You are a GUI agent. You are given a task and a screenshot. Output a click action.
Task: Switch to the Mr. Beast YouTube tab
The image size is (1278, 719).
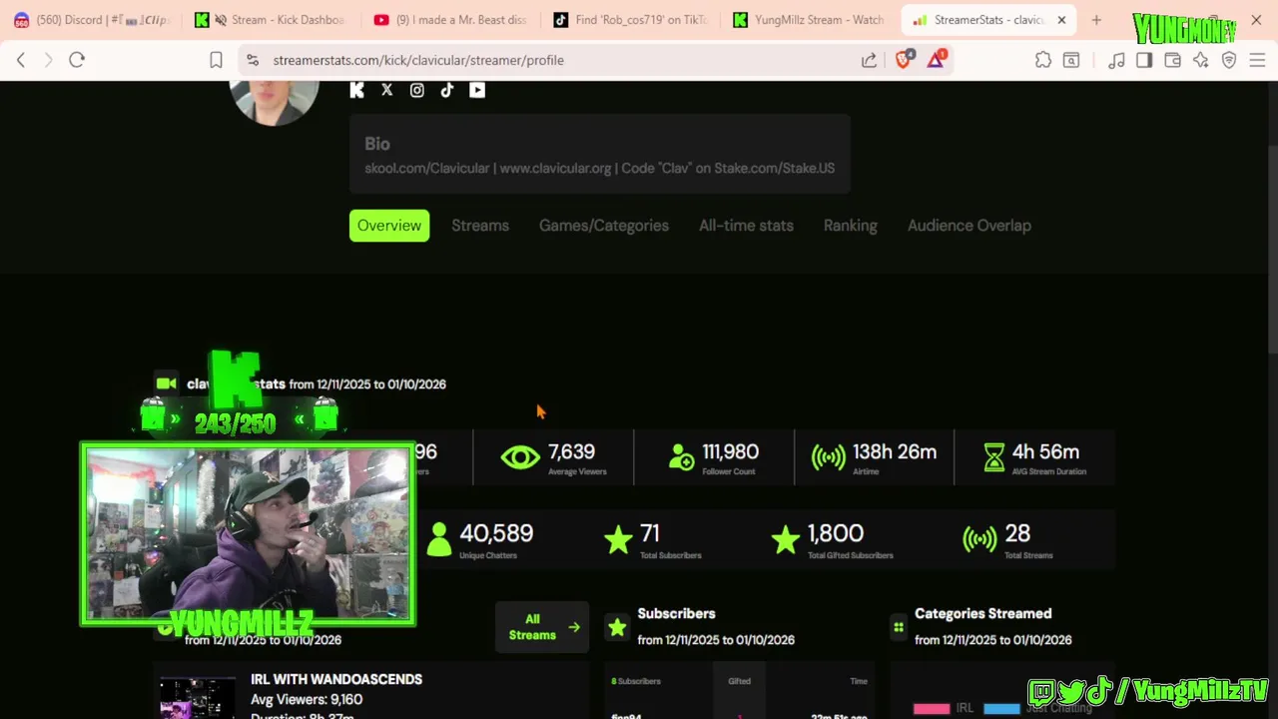(x=451, y=20)
